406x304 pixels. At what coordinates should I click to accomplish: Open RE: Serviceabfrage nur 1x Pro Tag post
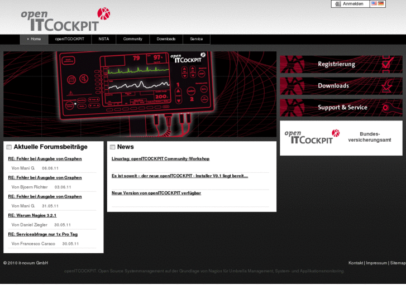[x=43, y=234]
